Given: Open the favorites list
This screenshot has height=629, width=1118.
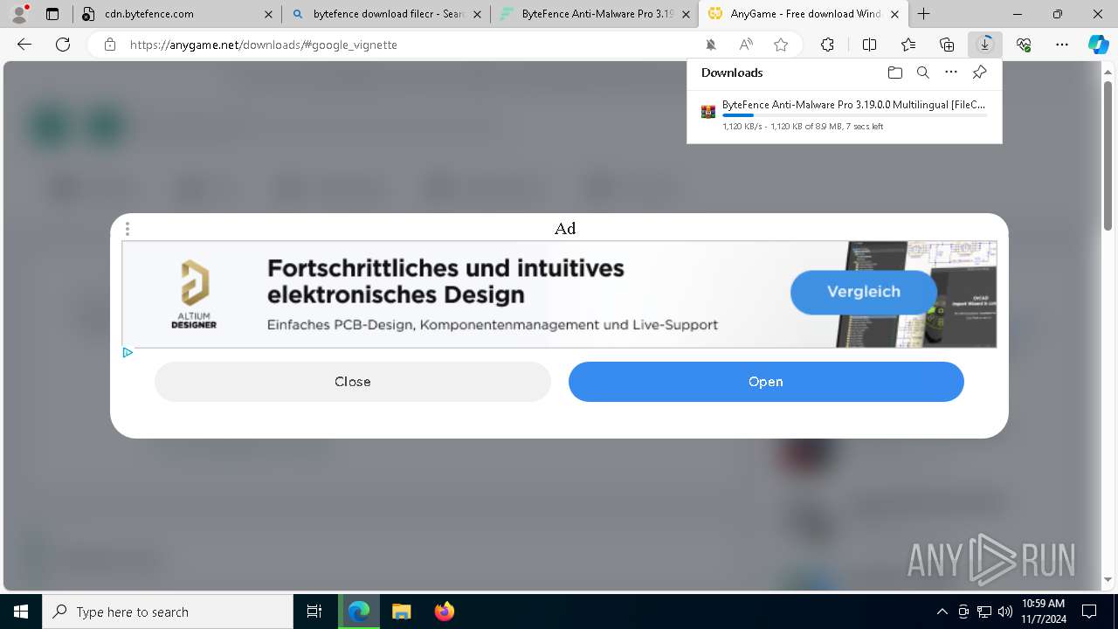Looking at the screenshot, I should click(x=908, y=45).
